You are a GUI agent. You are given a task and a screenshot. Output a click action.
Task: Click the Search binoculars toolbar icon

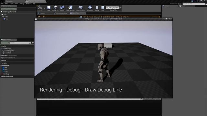pyautogui.click(x=62, y=8)
